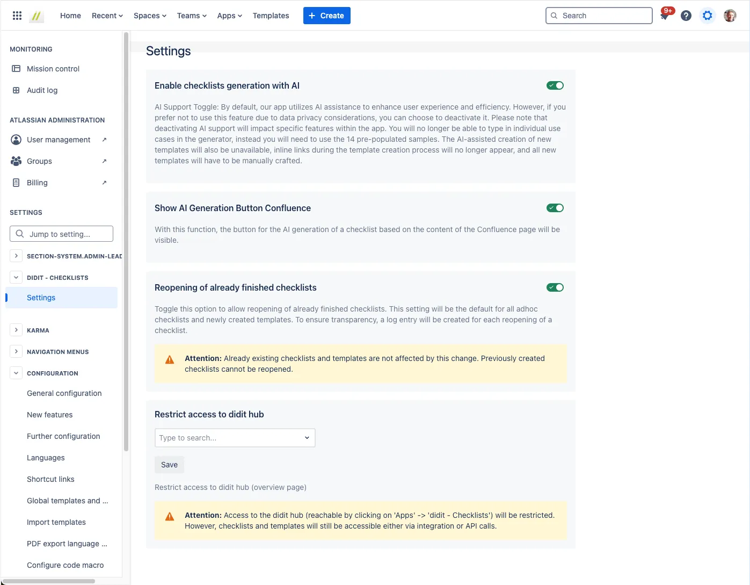The height and width of the screenshot is (585, 750).
Task: Open the user profile avatar
Action: click(x=730, y=16)
